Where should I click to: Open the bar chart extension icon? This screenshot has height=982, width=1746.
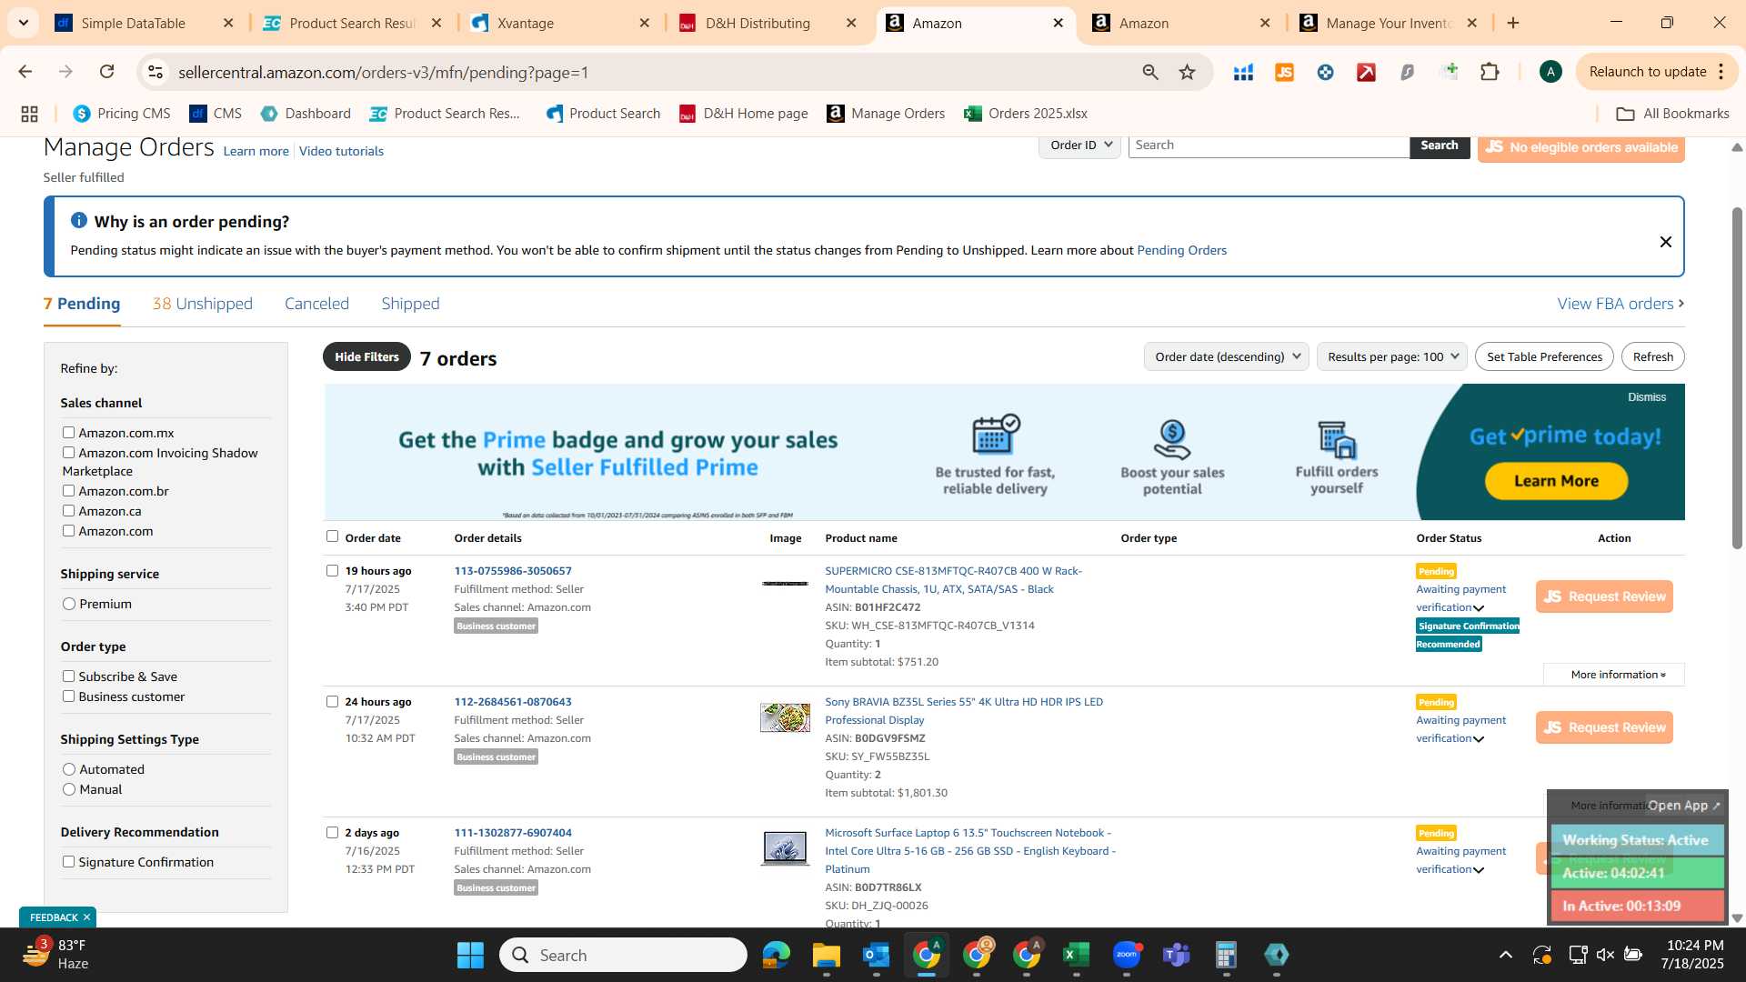pyautogui.click(x=1243, y=72)
